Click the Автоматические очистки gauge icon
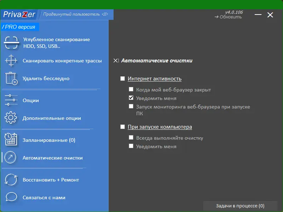Viewport: 283px width, 212px height. tap(11, 158)
